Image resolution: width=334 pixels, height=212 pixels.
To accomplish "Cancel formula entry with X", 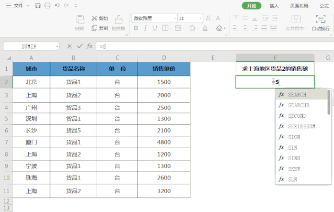I will coord(70,46).
